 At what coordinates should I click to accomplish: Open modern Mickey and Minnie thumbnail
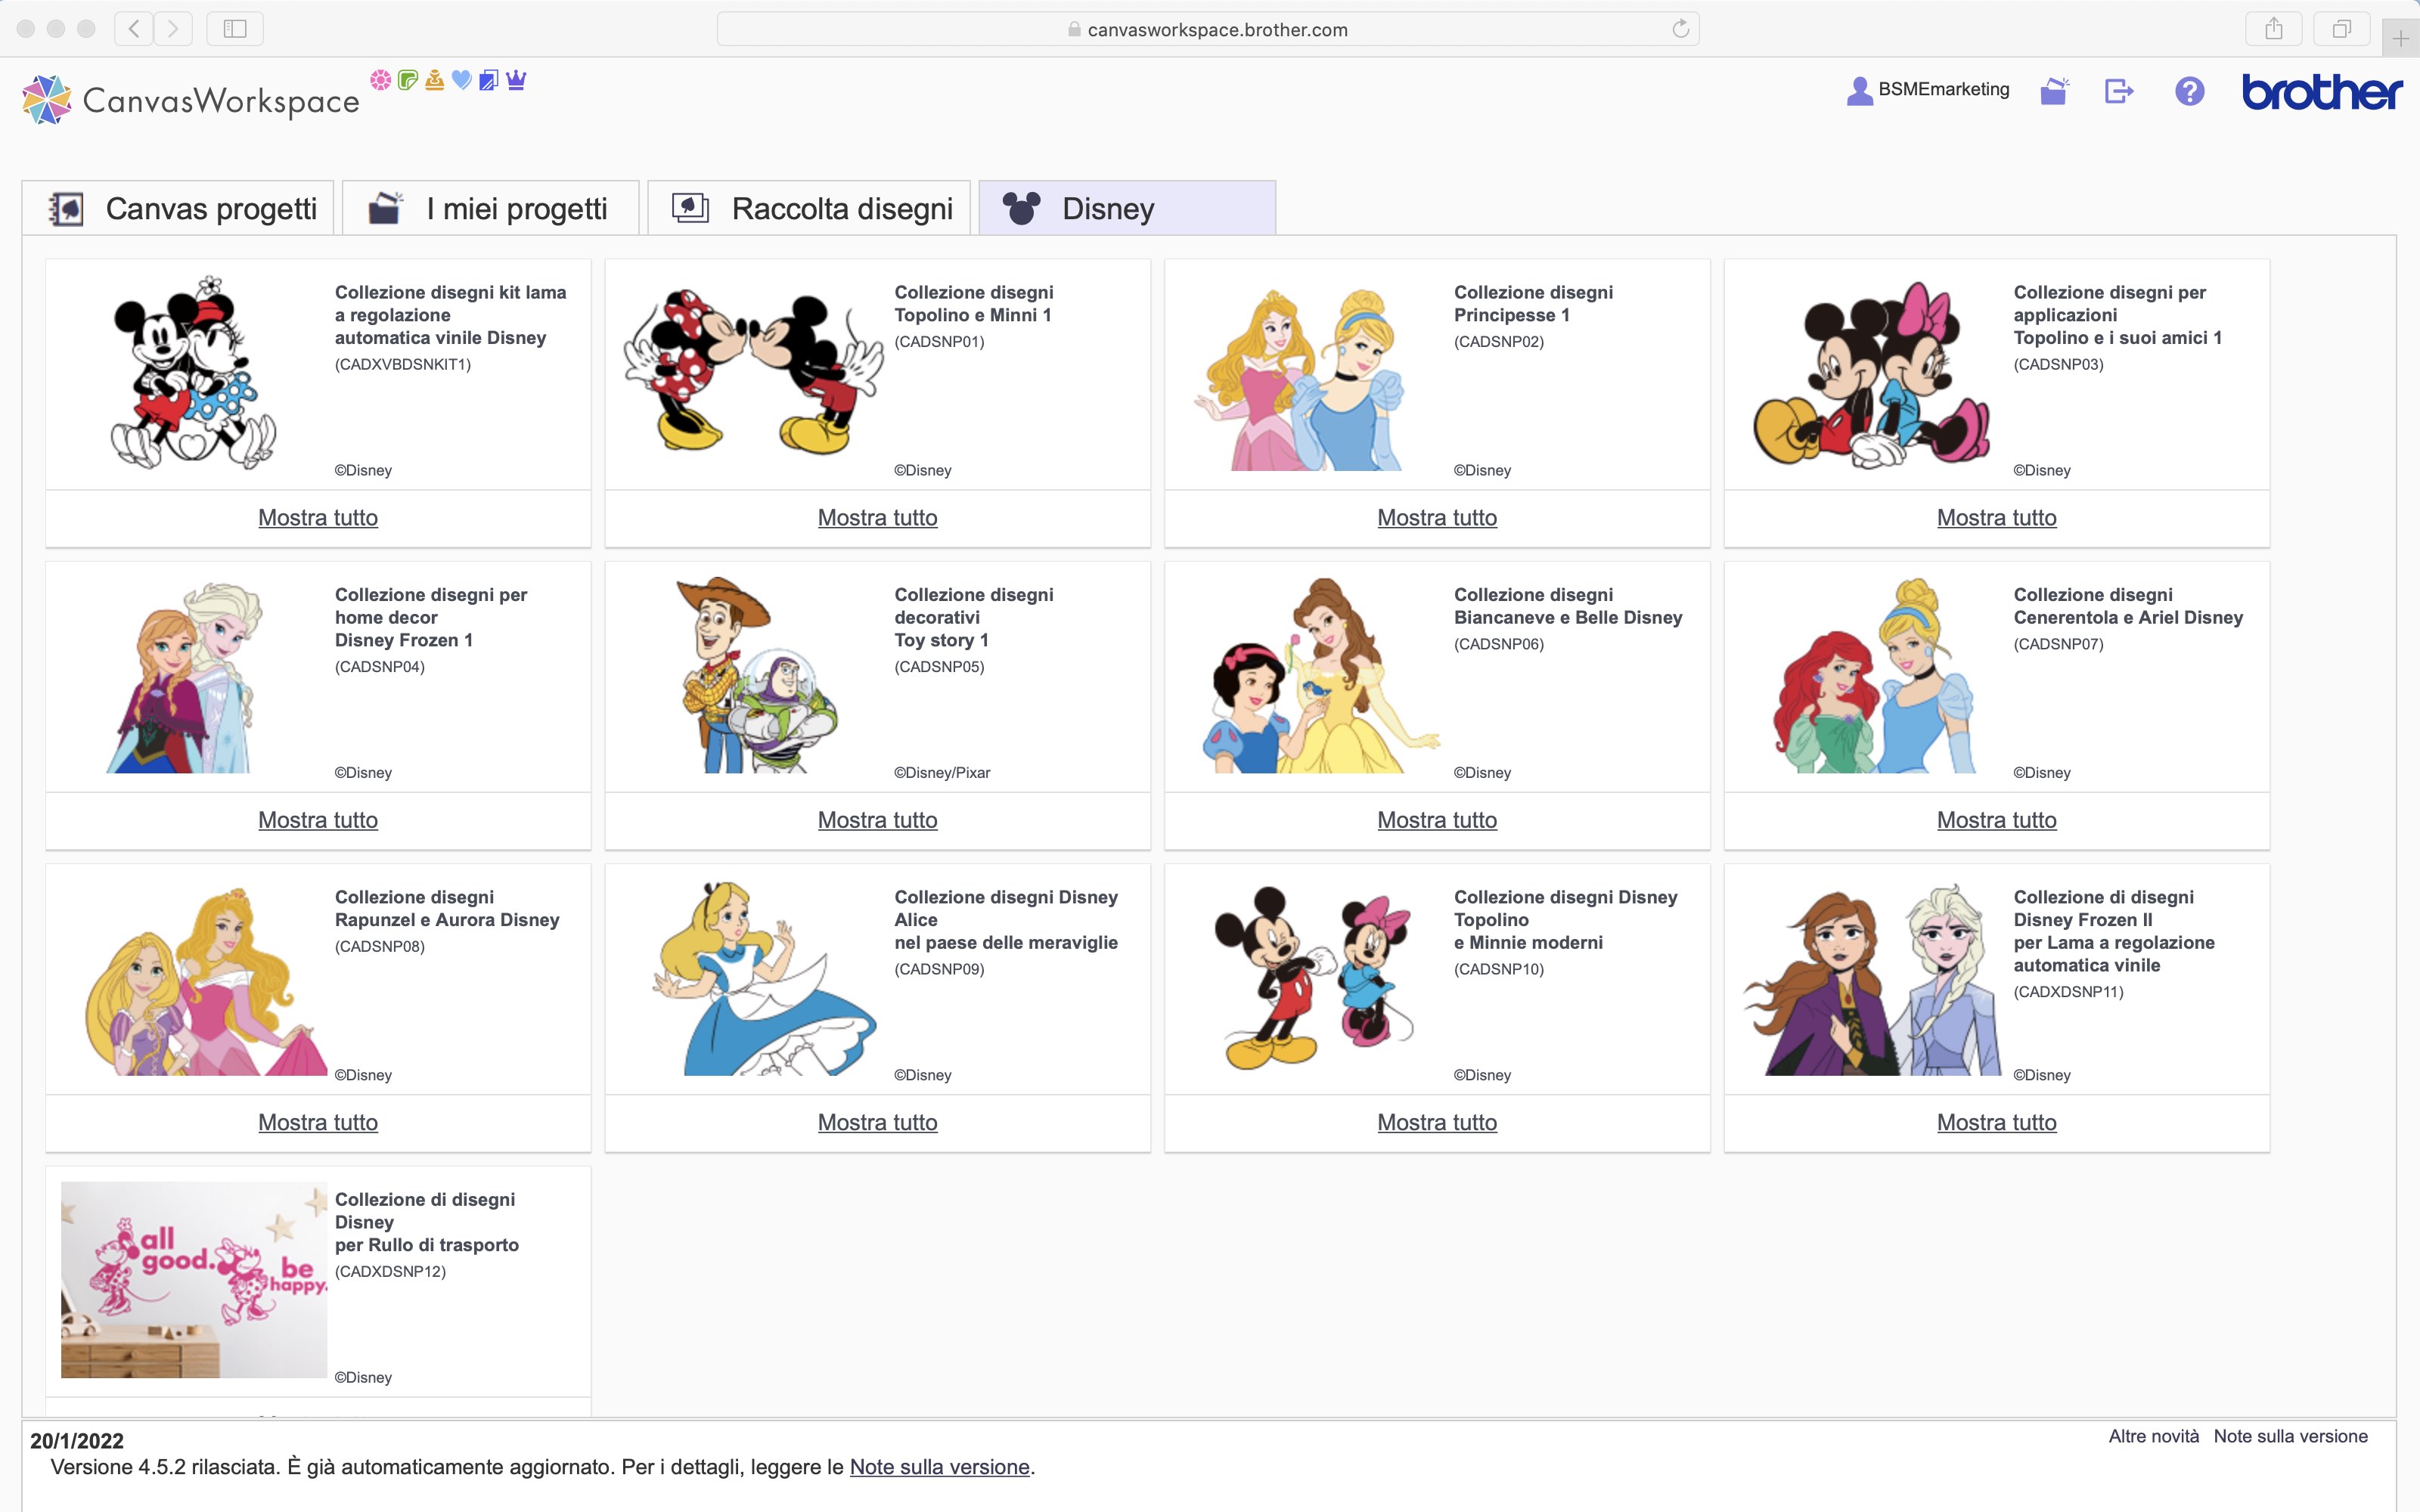point(1313,977)
